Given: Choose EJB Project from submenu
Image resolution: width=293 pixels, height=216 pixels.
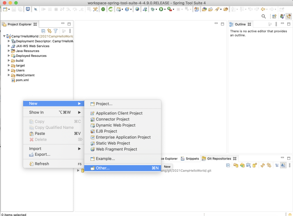Looking at the screenshot, I should coord(122,131).
